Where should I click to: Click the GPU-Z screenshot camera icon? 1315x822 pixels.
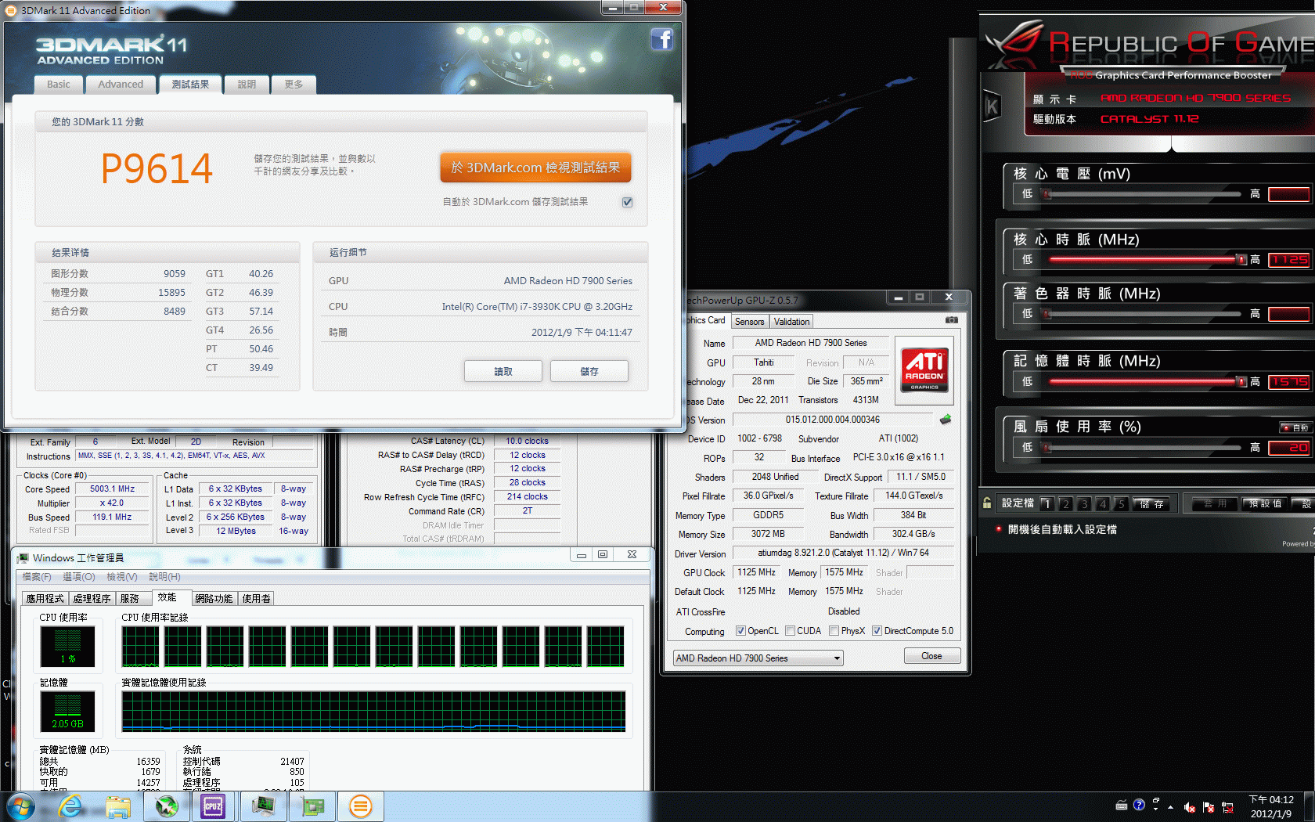click(951, 320)
